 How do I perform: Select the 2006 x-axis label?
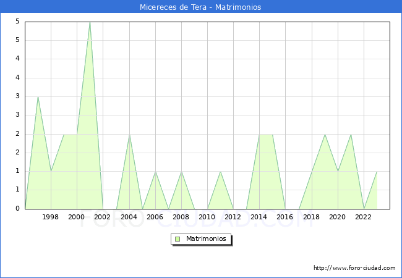tap(155, 217)
